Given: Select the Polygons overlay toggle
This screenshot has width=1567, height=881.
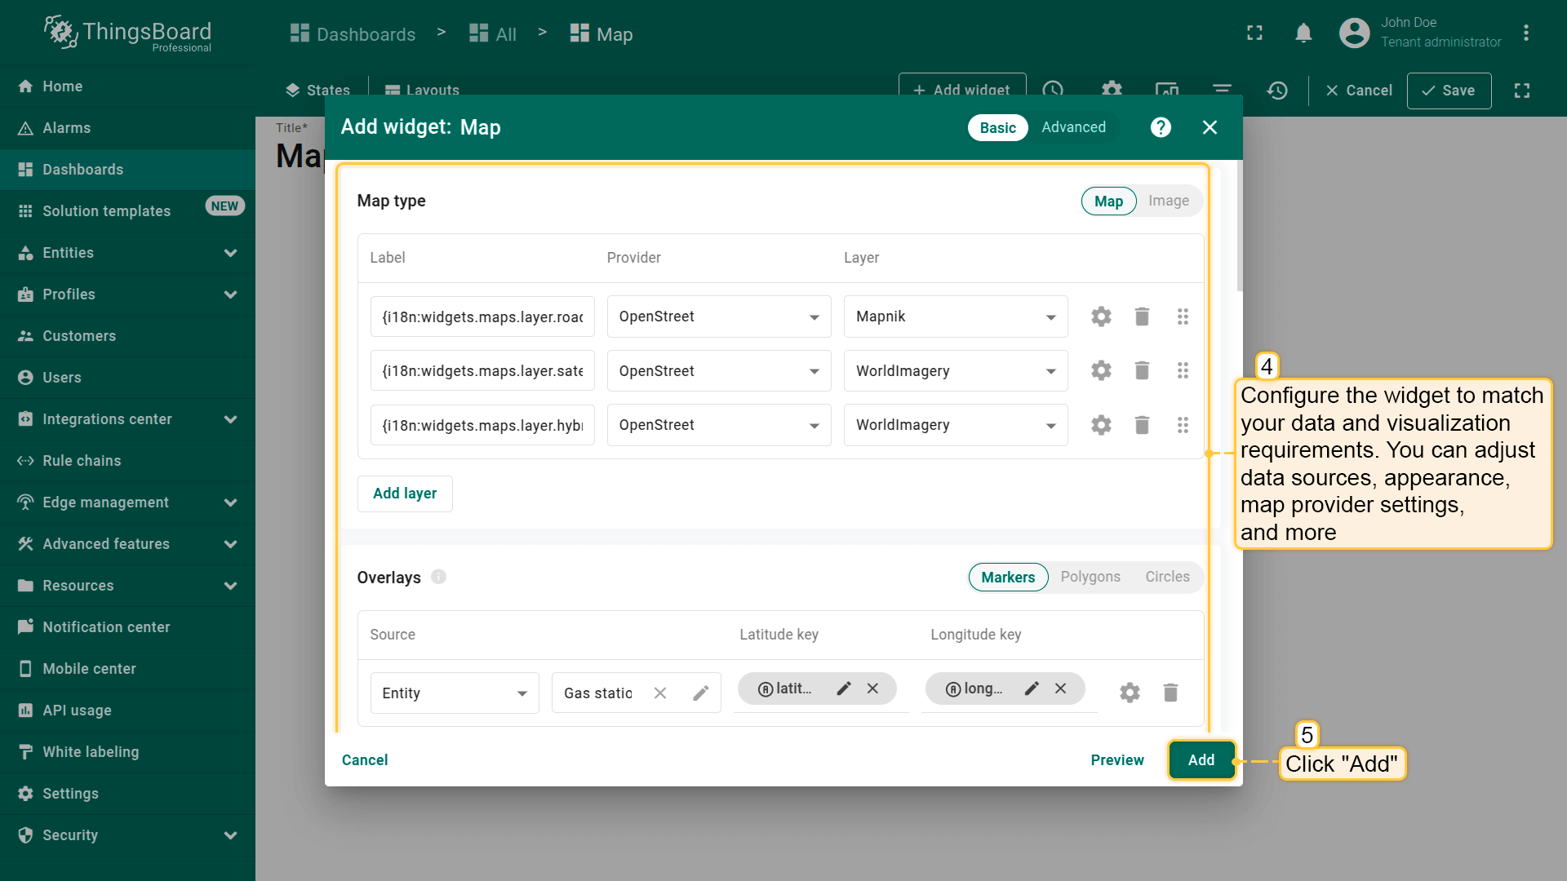Looking at the screenshot, I should pos(1090,577).
